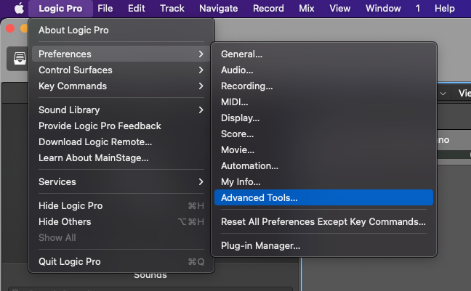Image resolution: width=471 pixels, height=291 pixels.
Task: Open General preferences
Action: (324, 54)
